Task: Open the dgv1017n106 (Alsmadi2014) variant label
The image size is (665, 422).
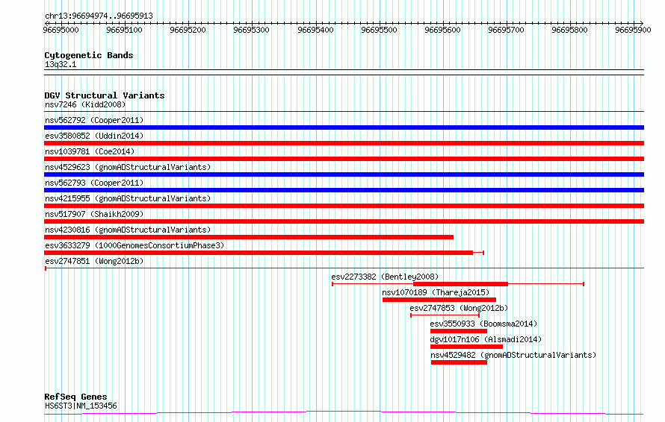Action: tap(486, 339)
